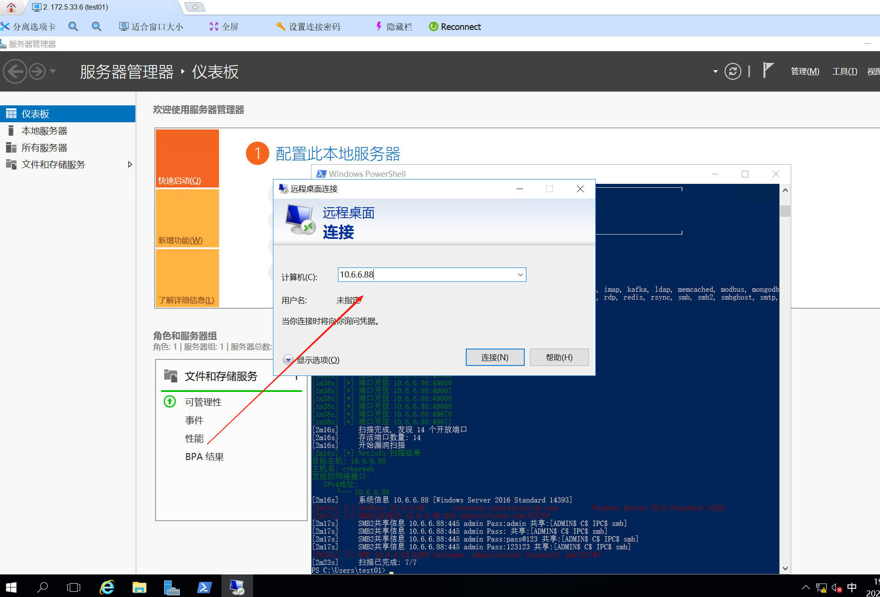Expand File and Storage Services submenu
880x597 pixels.
tap(130, 164)
